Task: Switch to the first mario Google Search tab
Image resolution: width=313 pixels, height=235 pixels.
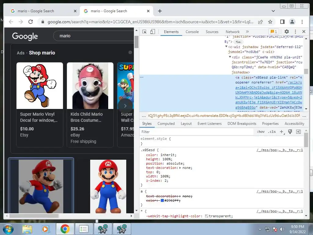Action: (43, 11)
